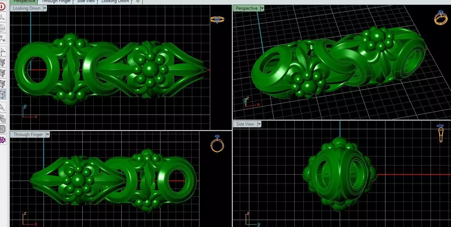The width and height of the screenshot is (451, 227).
Task: Click the ring icon in Through Finger viewport
Action: 217,143
